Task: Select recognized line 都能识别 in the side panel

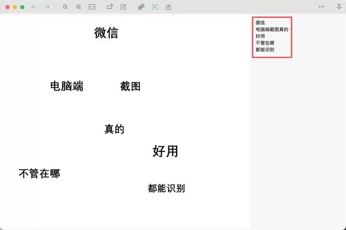Action: 265,50
